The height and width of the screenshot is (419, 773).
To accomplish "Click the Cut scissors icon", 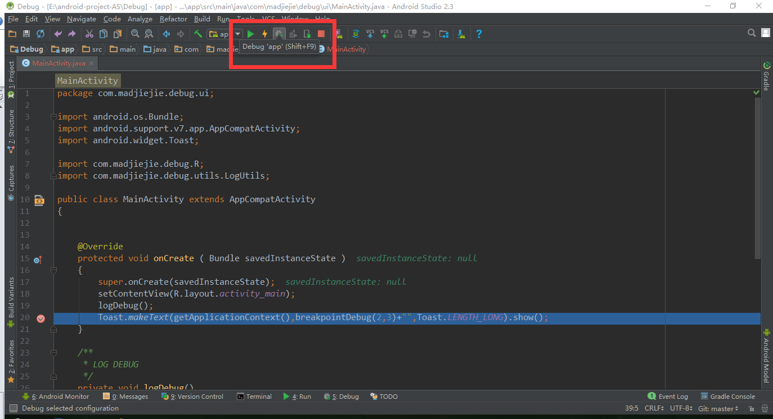I will click(89, 34).
